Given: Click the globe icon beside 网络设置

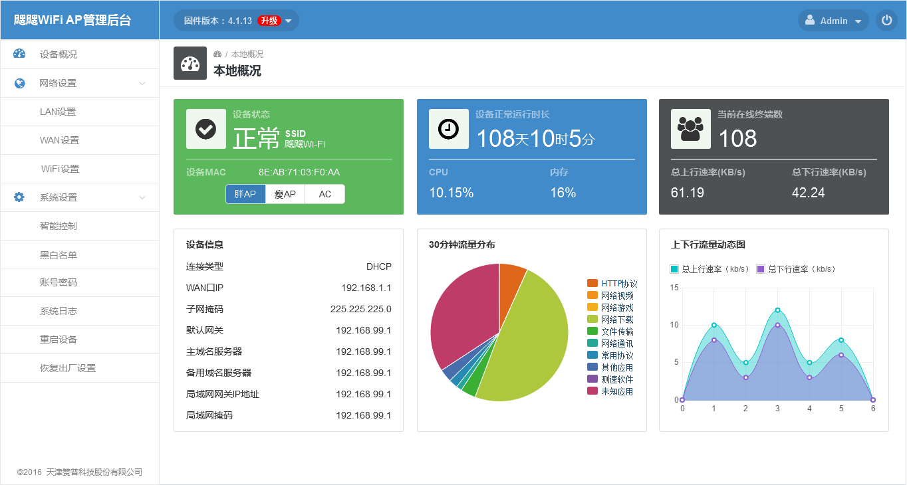Looking at the screenshot, I should tap(19, 83).
